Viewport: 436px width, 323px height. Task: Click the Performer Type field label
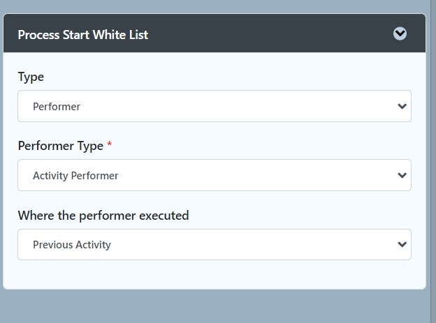(61, 146)
